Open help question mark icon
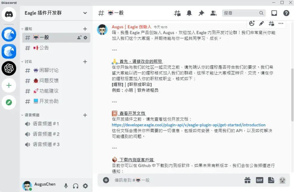Screen dimensions: 294x192 [x=286, y=13]
